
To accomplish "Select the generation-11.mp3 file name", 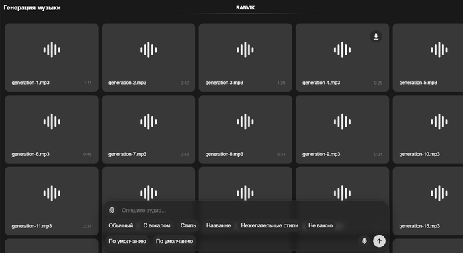I will 32,226.
